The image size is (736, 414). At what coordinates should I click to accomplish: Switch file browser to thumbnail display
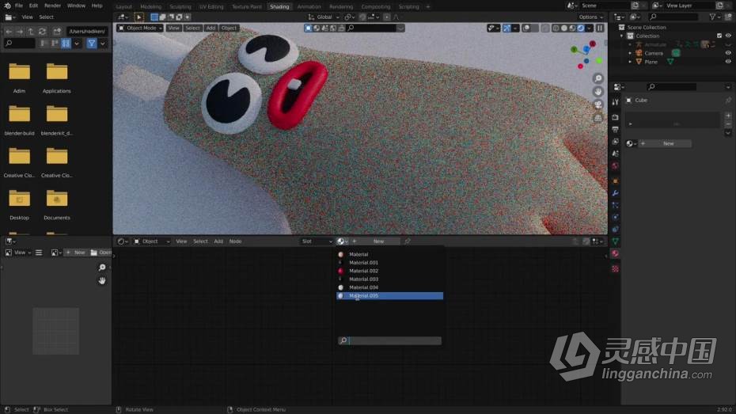[66, 44]
